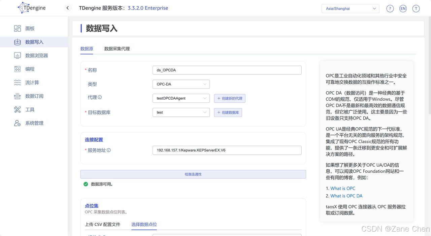This screenshot has width=431, height=236.
Task: Open the help question mark icon
Action: coord(390,8)
